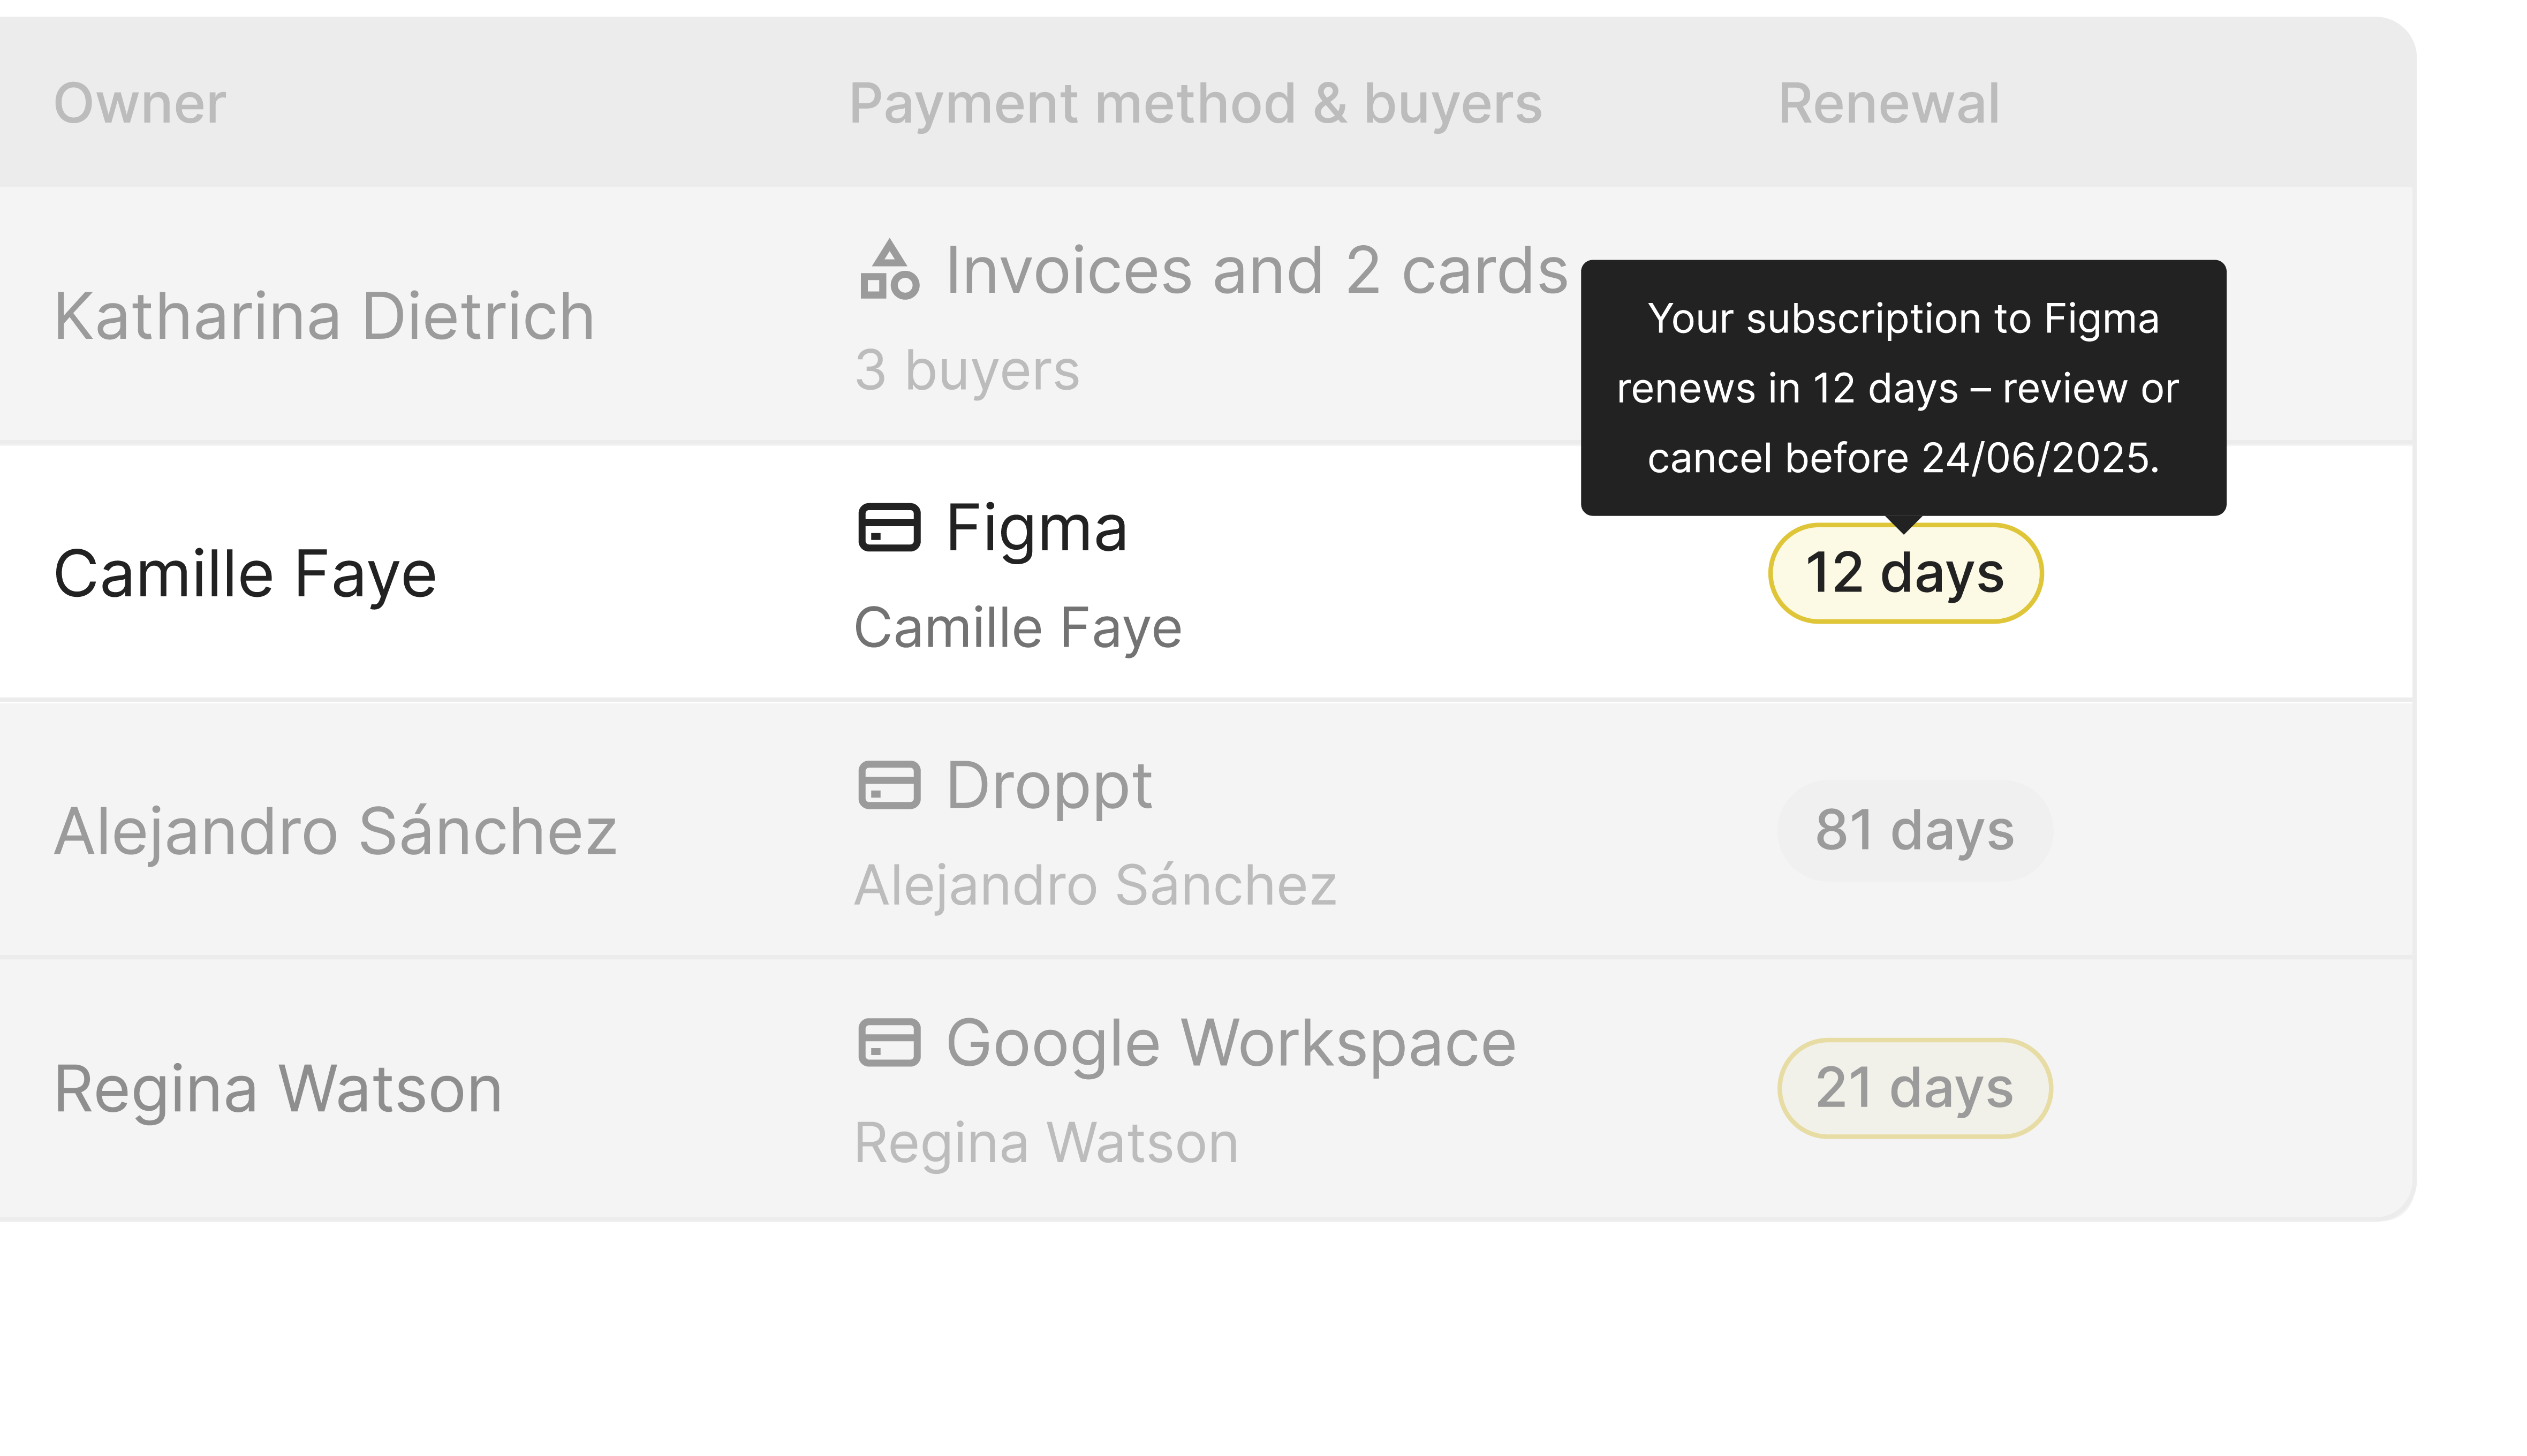
Task: Click the Renewal column header
Action: pos(1888,103)
